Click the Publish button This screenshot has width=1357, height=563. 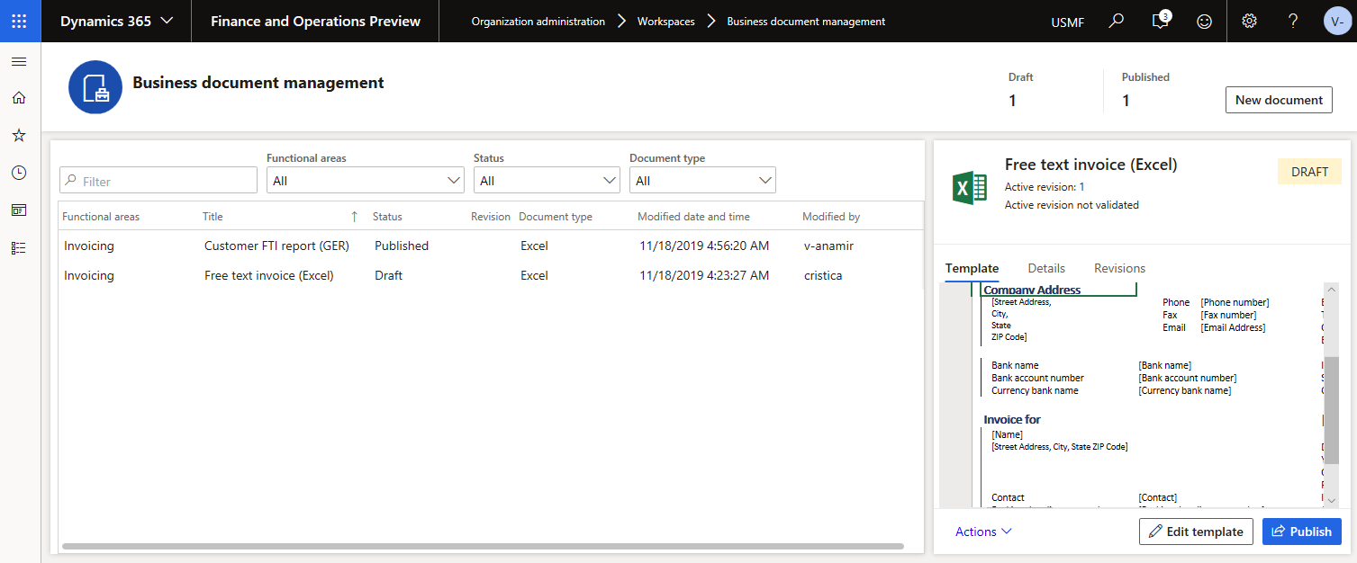(1301, 532)
